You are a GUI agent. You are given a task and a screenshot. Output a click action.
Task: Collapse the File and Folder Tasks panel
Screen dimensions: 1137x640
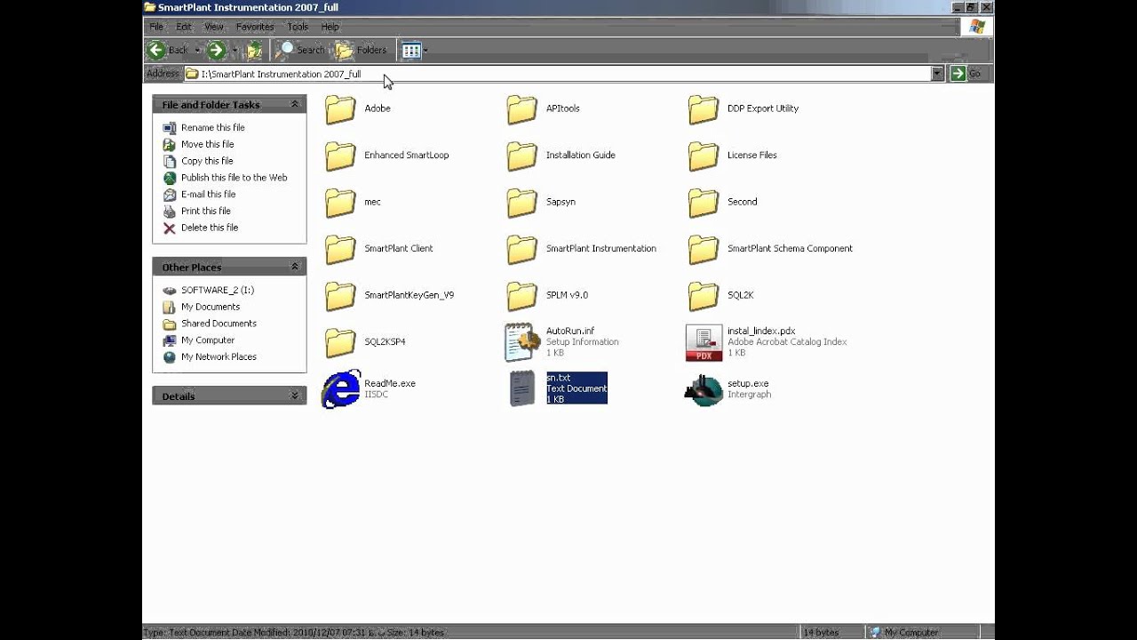point(295,105)
